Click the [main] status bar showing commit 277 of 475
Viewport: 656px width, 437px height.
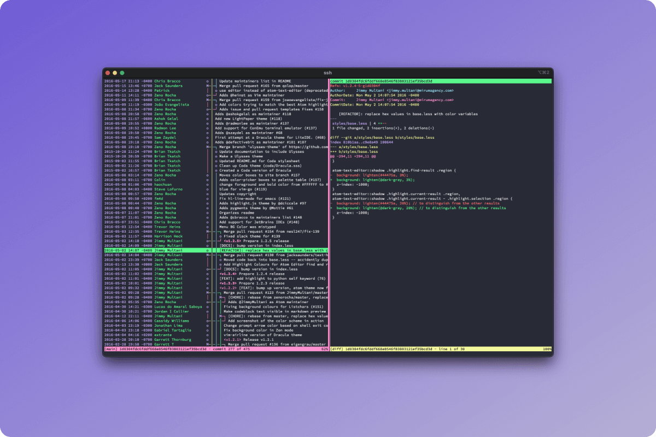[x=164, y=349]
